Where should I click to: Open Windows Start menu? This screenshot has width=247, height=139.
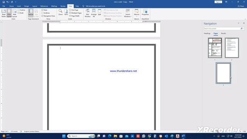pos(64,136)
